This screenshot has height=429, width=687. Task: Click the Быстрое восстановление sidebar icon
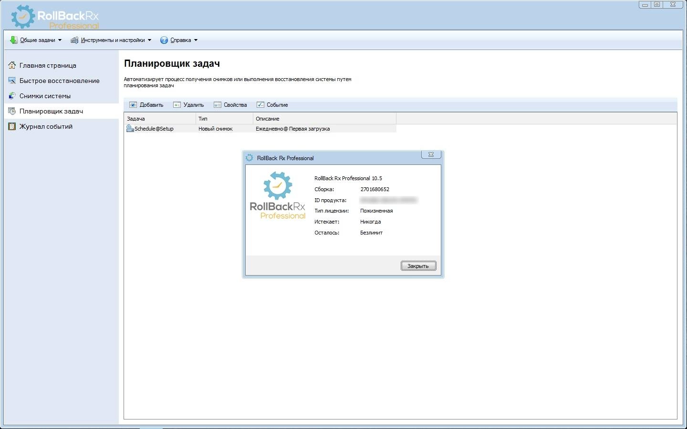tap(12, 81)
